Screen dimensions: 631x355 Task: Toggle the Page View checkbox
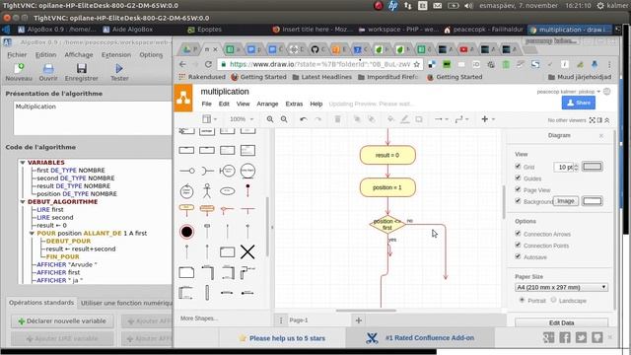coord(518,189)
